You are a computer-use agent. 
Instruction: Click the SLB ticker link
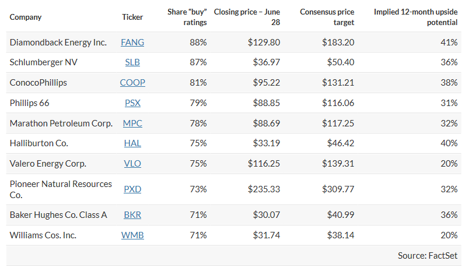132,62
